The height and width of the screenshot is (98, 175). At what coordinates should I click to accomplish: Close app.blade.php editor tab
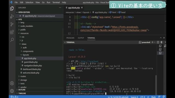(82, 8)
